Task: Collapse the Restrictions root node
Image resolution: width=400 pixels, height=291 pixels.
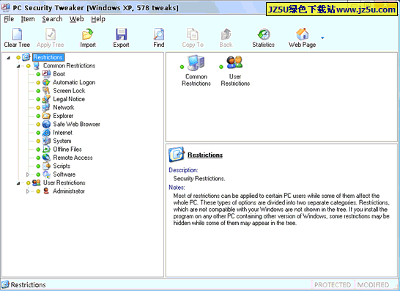Action: [x=8, y=58]
